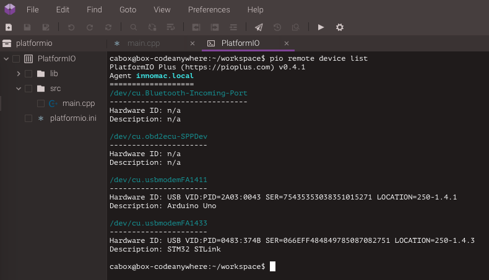This screenshot has height=280, width=489.
Task: Click the asterisk icon on main.cpp tab
Action: point(117,43)
